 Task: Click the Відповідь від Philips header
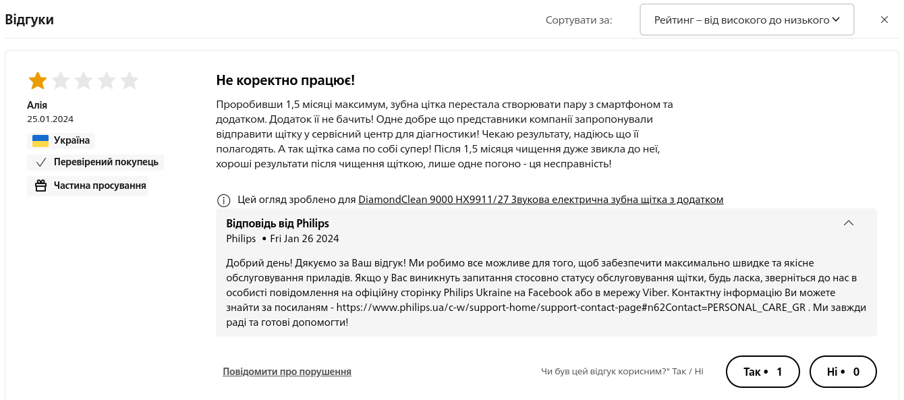click(277, 223)
